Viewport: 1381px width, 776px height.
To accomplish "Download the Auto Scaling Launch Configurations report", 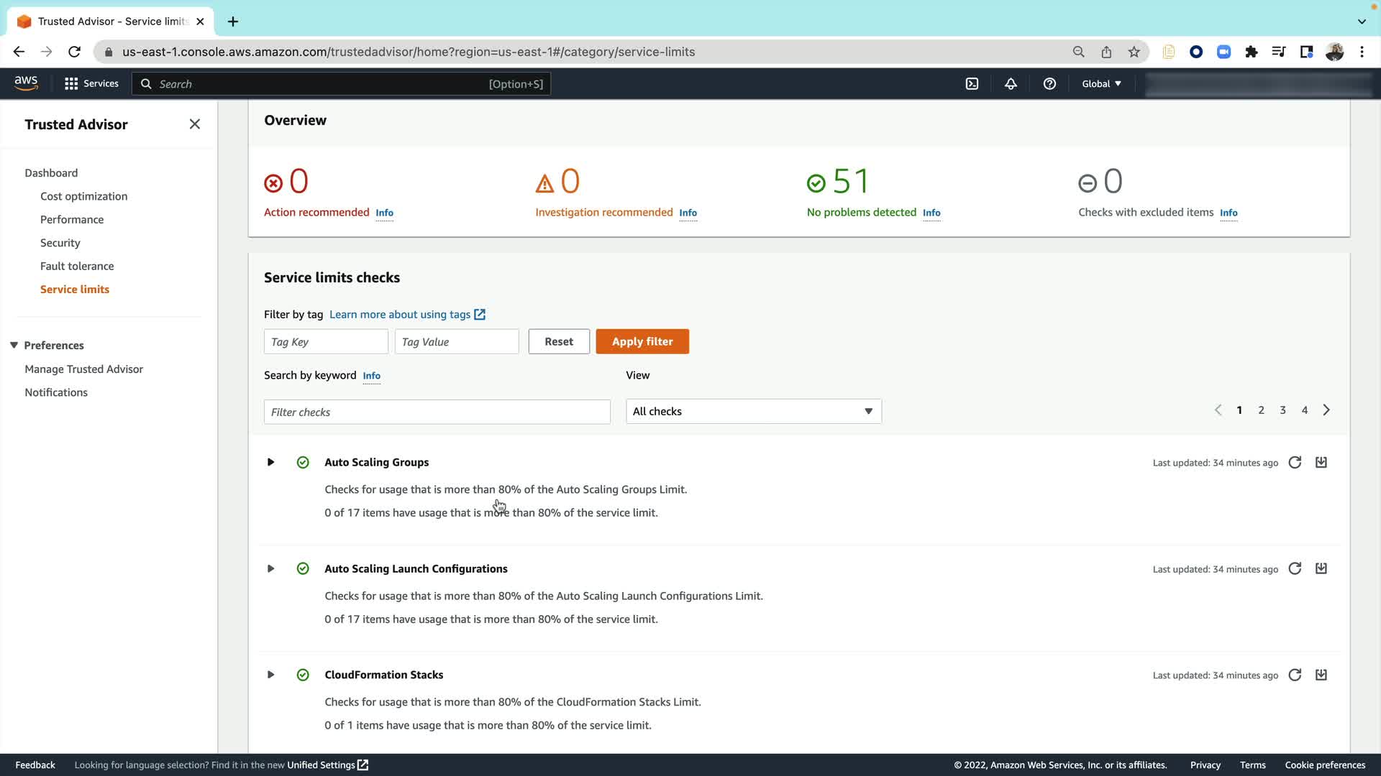I will point(1321,569).
